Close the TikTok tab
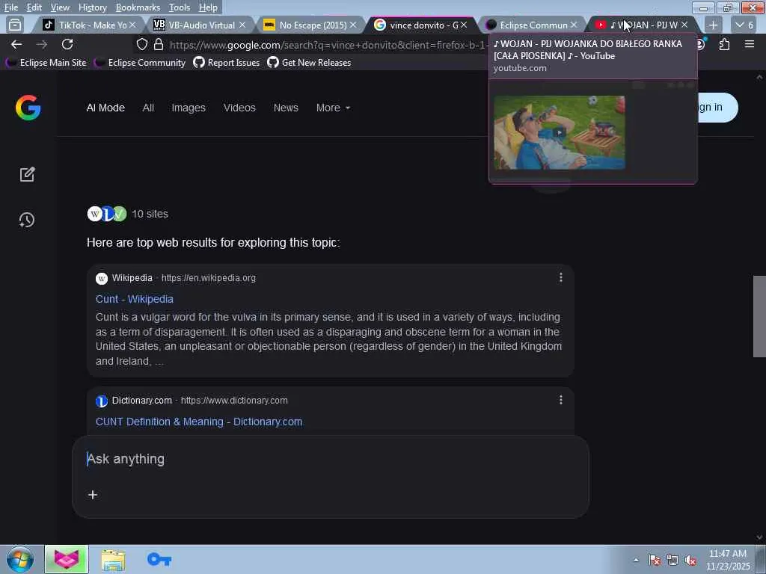766x574 pixels. click(x=132, y=25)
